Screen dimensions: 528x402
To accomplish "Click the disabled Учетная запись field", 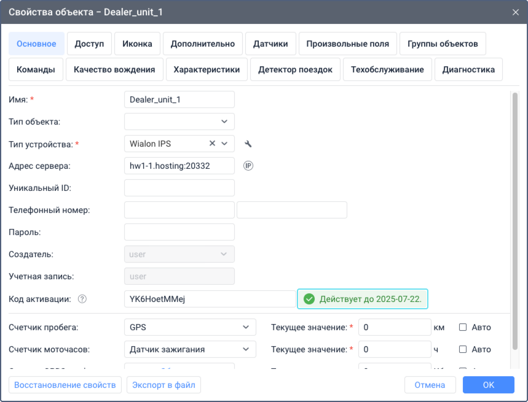I will point(179,276).
